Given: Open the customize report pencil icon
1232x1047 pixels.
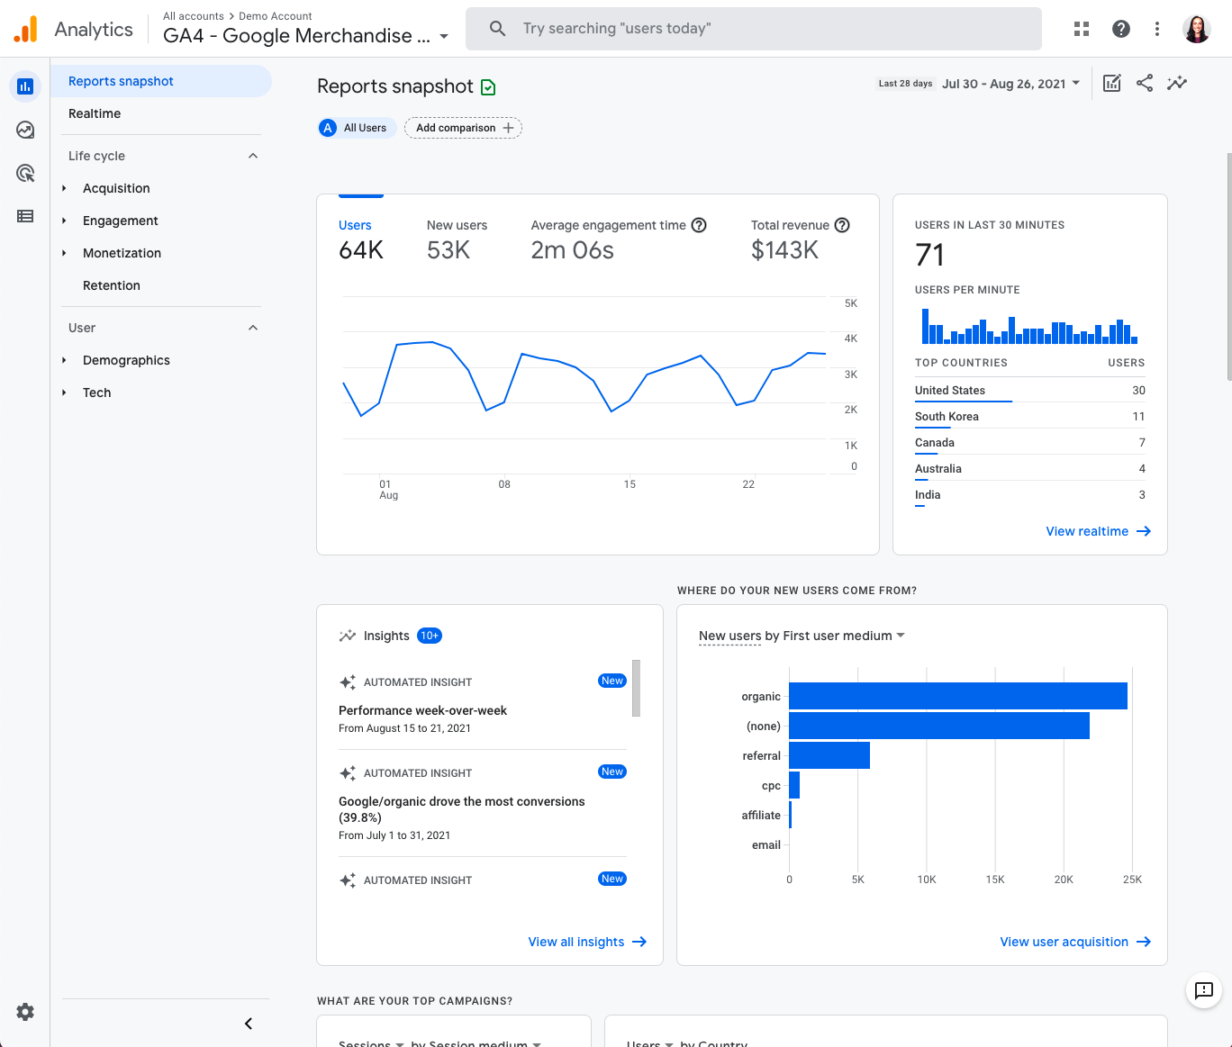Looking at the screenshot, I should coord(1111,83).
